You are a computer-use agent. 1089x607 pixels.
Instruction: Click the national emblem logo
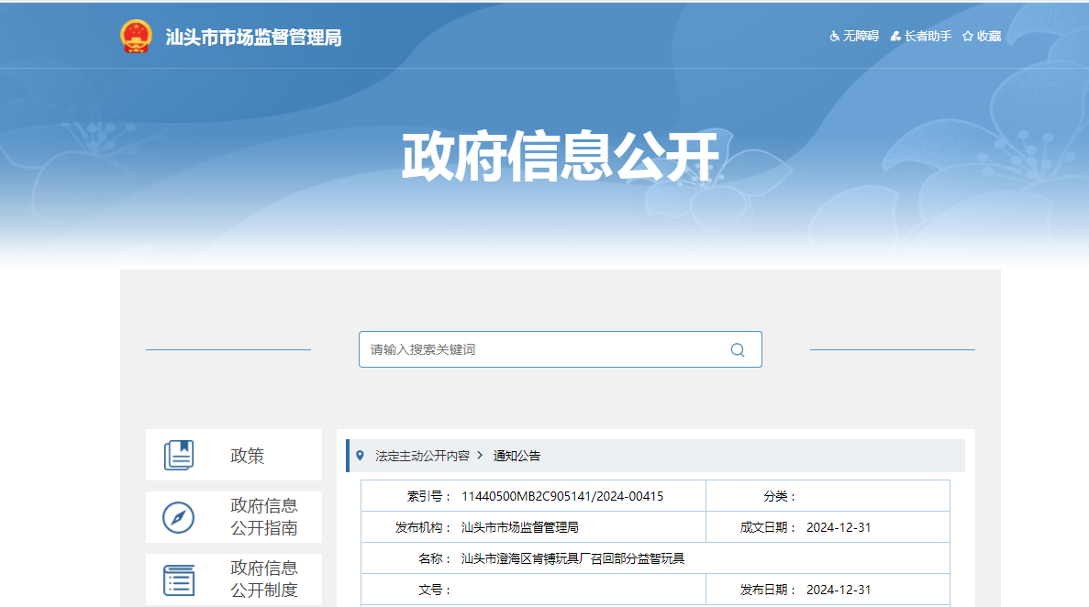pyautogui.click(x=136, y=37)
